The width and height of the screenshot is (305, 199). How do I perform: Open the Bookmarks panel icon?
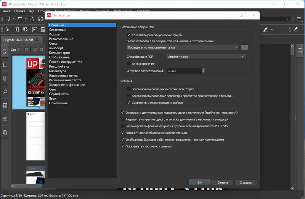[5, 65]
